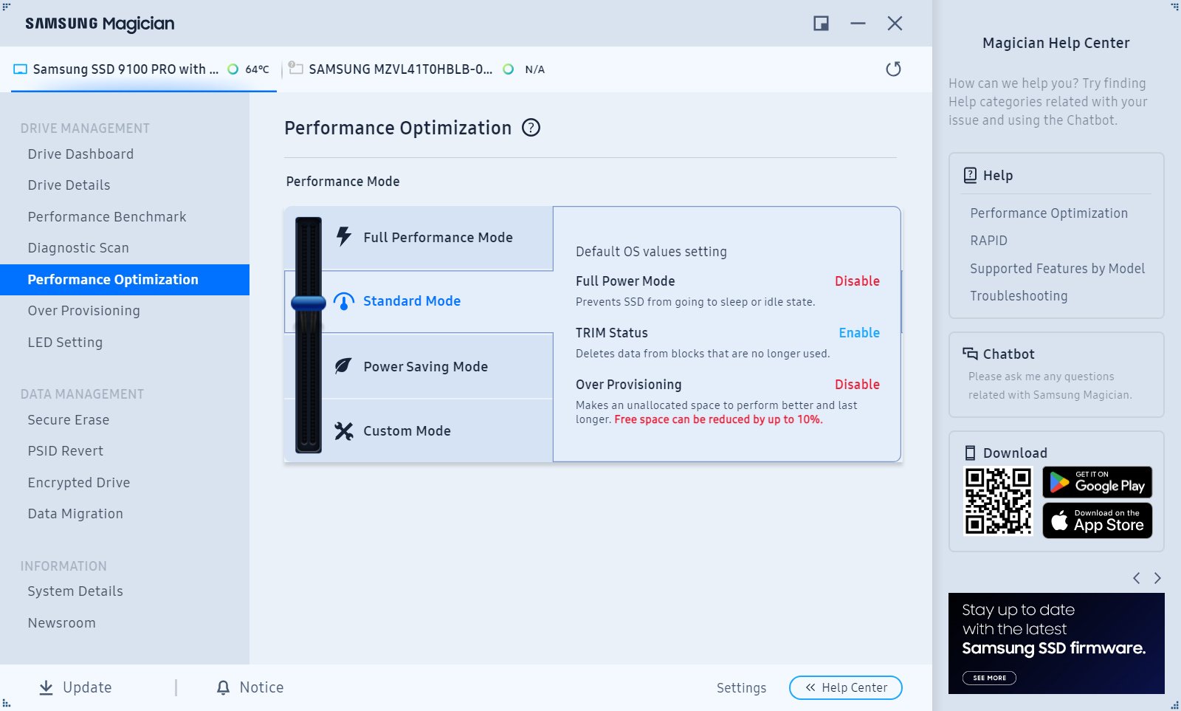Screen dimensions: 1181x711
Task: Open Over Provisioning in sidebar
Action: click(x=83, y=311)
